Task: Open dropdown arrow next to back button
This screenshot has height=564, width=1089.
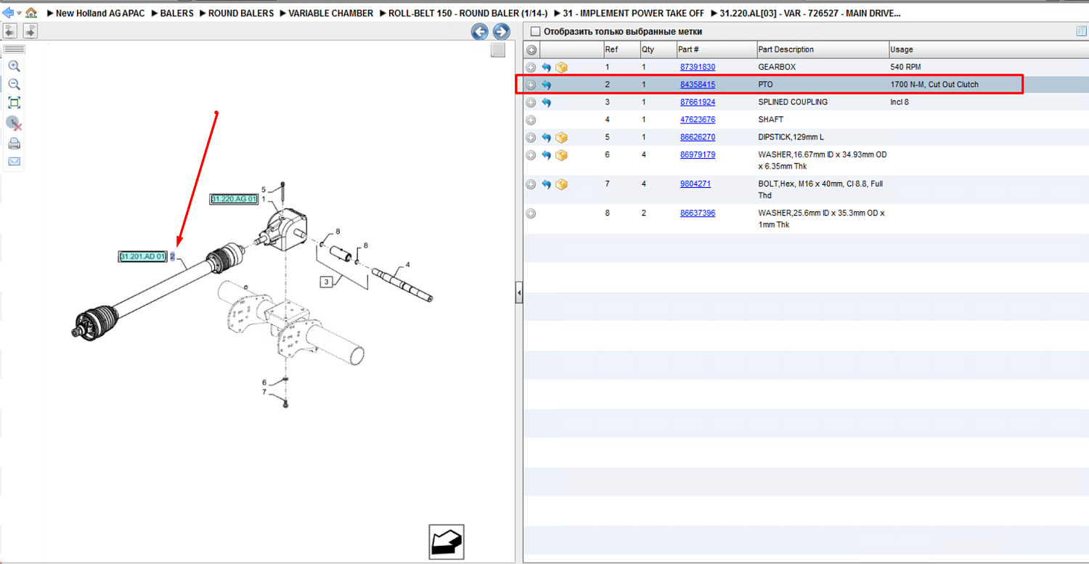Action: click(19, 13)
